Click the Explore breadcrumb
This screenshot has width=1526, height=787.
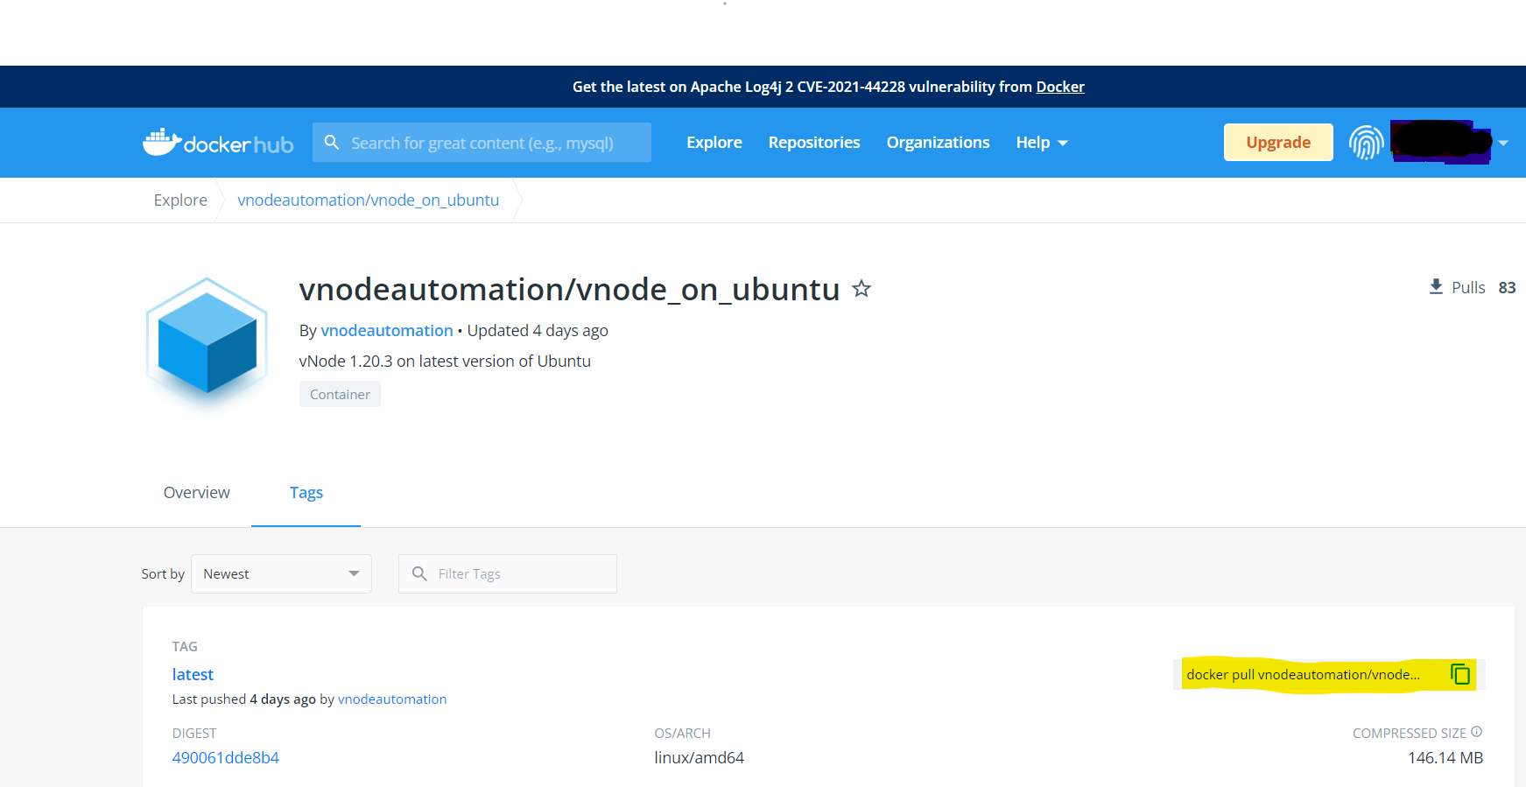tap(180, 200)
